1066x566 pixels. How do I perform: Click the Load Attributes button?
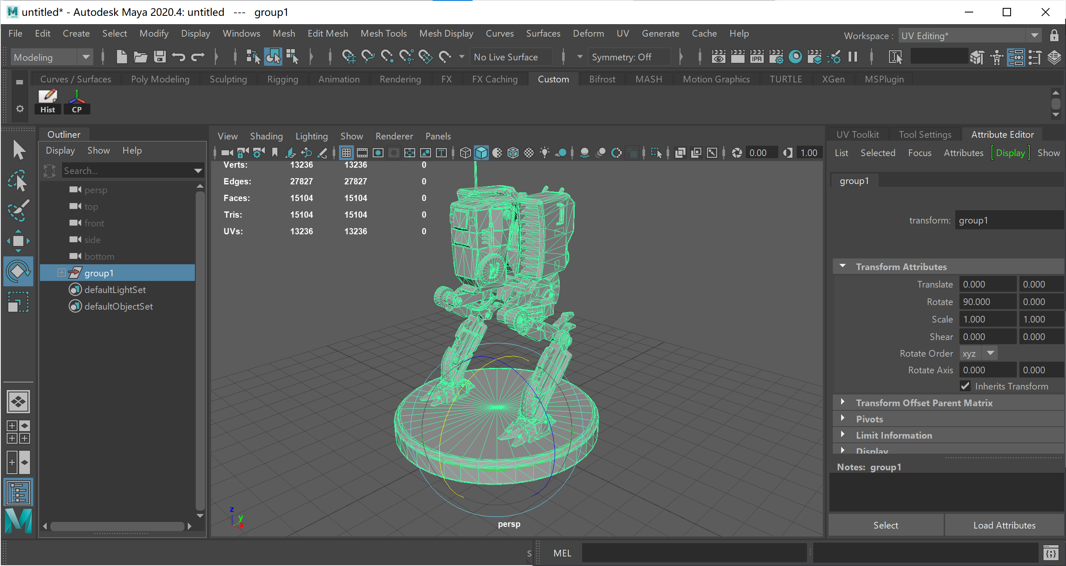[x=1004, y=525]
